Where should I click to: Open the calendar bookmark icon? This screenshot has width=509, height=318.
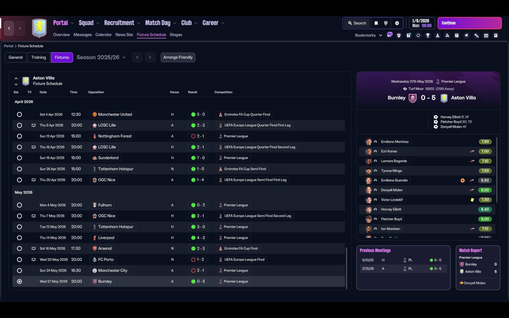[486, 35]
